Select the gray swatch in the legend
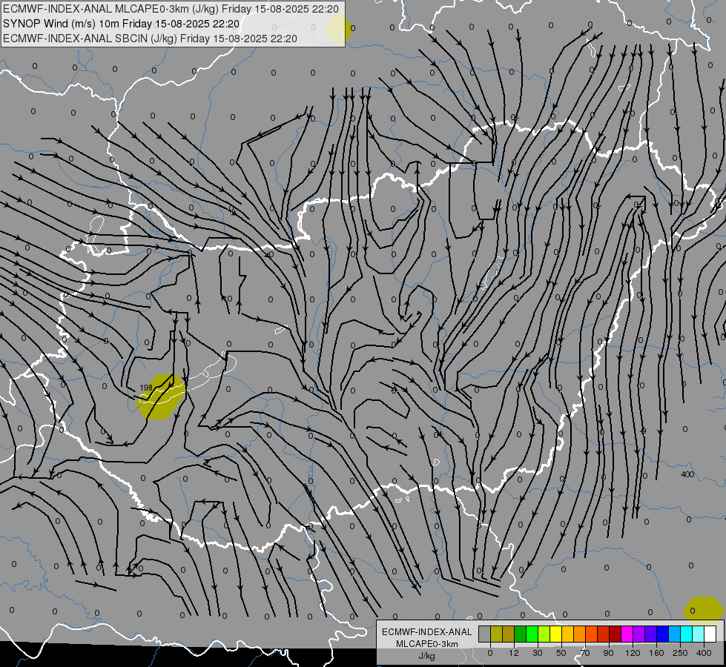 485,634
